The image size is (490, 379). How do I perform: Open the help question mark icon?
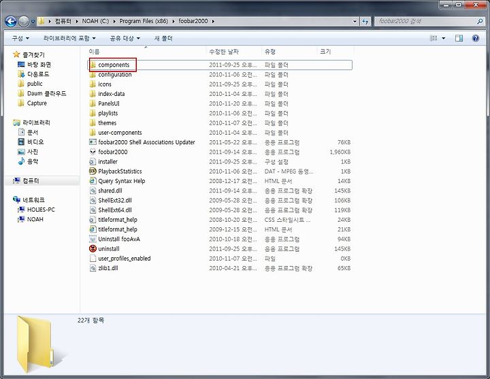(476, 38)
